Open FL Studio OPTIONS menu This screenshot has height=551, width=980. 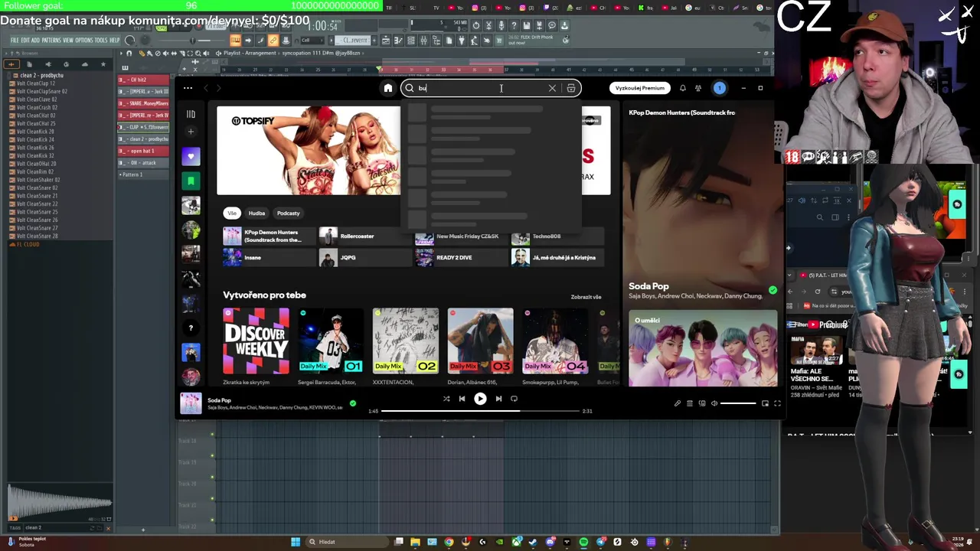pos(84,40)
